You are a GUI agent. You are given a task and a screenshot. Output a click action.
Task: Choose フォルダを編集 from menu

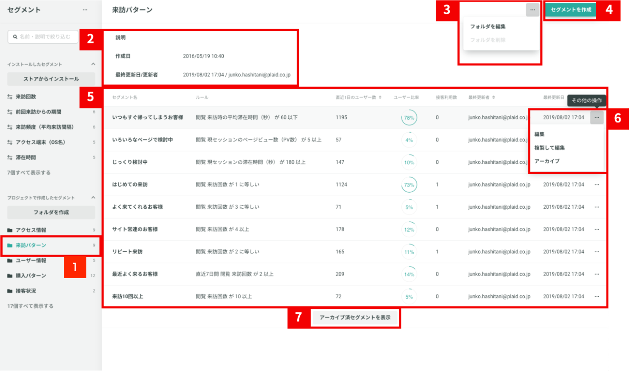[488, 27]
